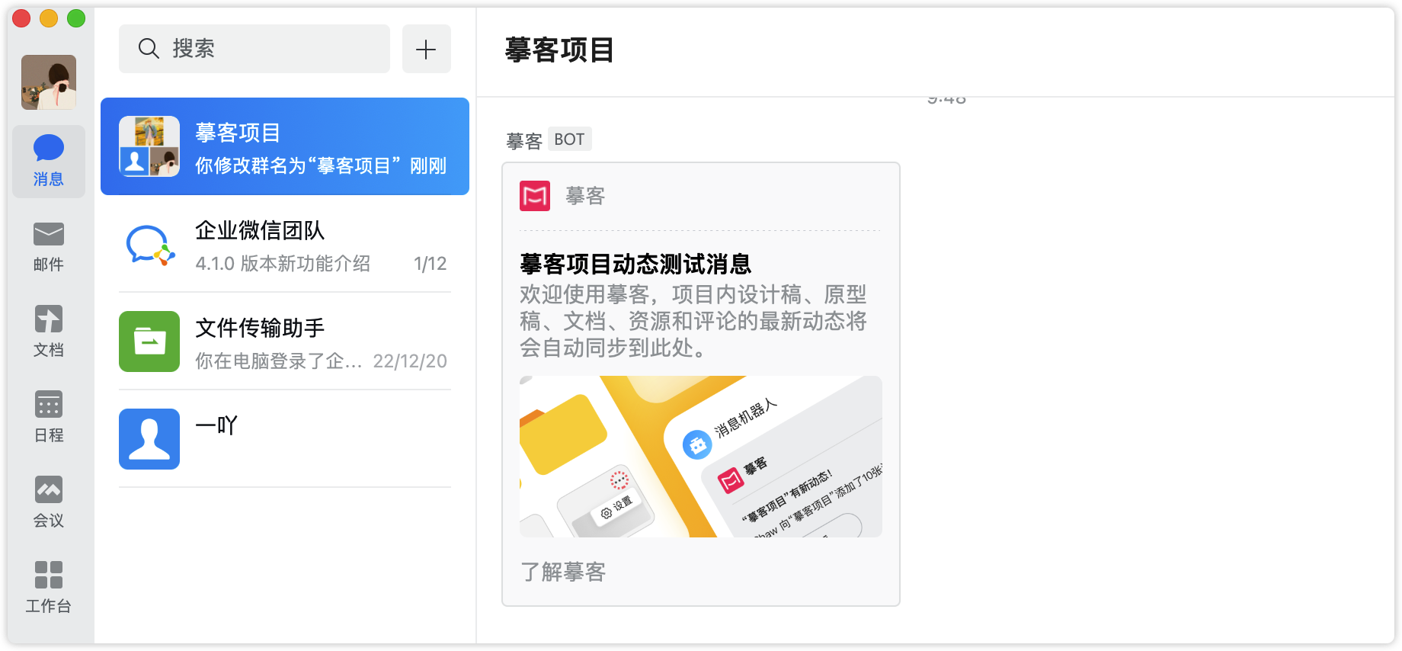Screen dimensions: 1402x651
Task: Open the 邮件 (Mail) sidebar icon
Action: coord(48,246)
